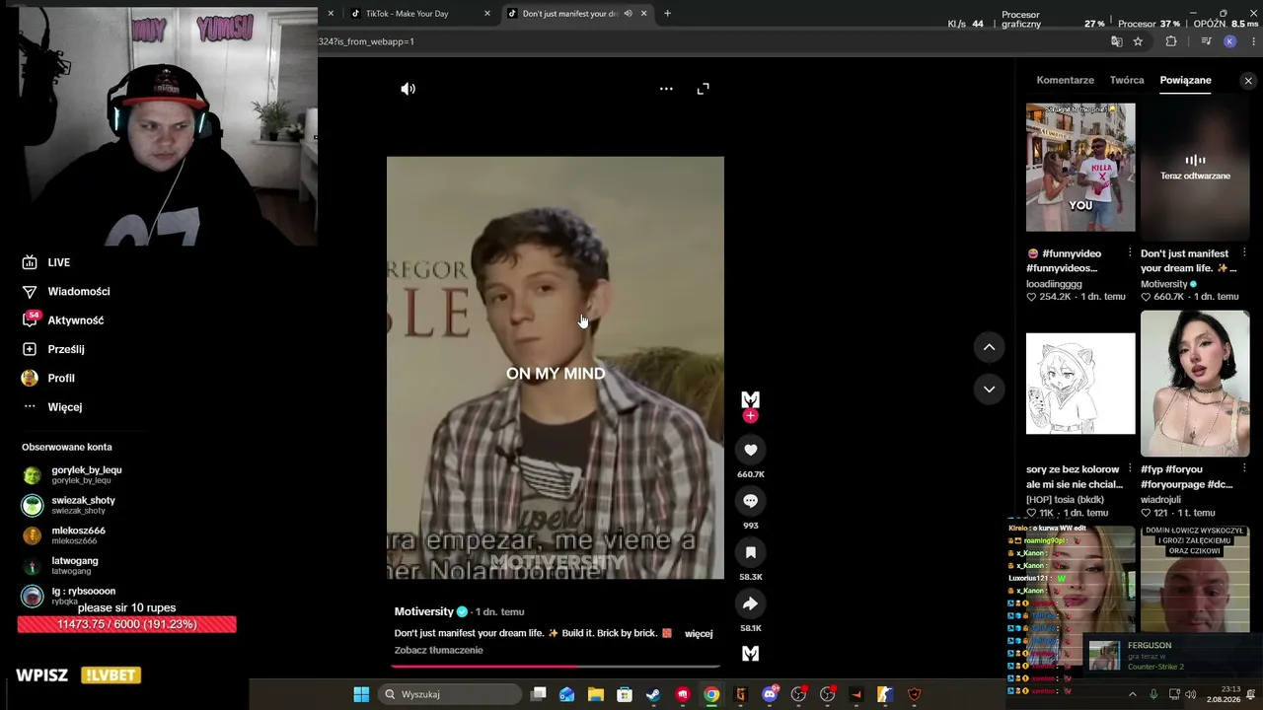
Task: Open the Motiversity profile name link
Action: (x=424, y=611)
